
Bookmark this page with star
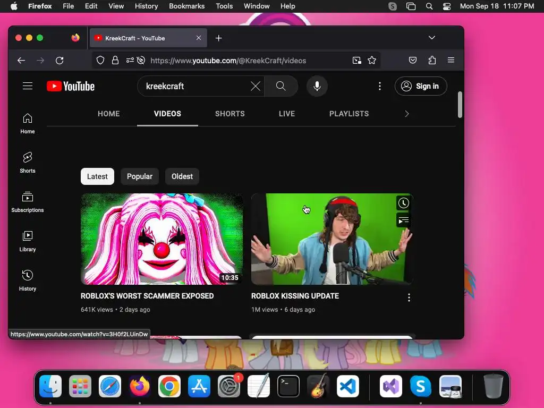coord(372,61)
